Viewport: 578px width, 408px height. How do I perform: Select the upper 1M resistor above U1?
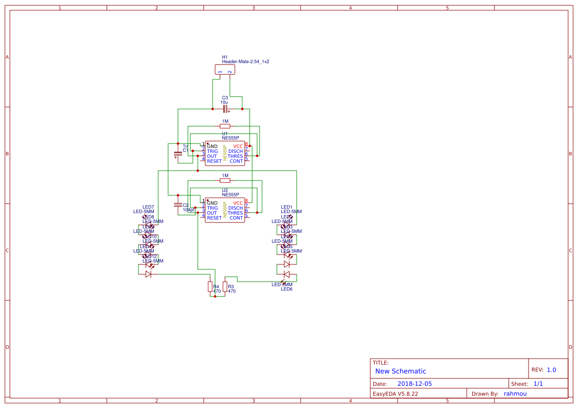[225, 126]
